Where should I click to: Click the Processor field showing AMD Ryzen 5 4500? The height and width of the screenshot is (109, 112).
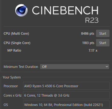click(x=66, y=86)
